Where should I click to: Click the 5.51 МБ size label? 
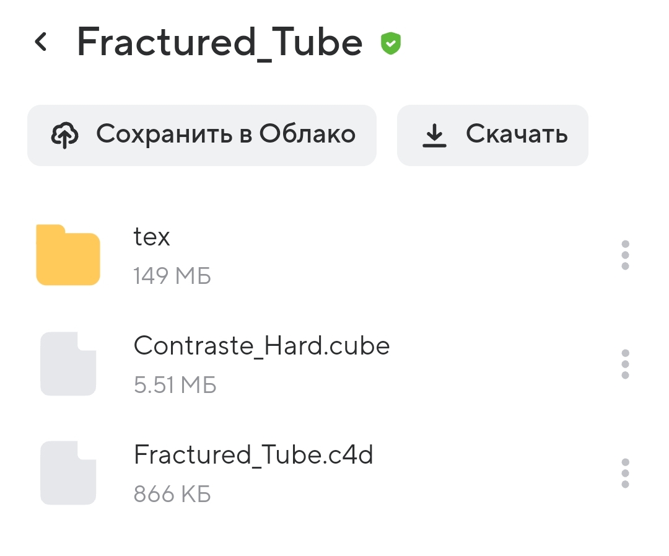coord(175,385)
